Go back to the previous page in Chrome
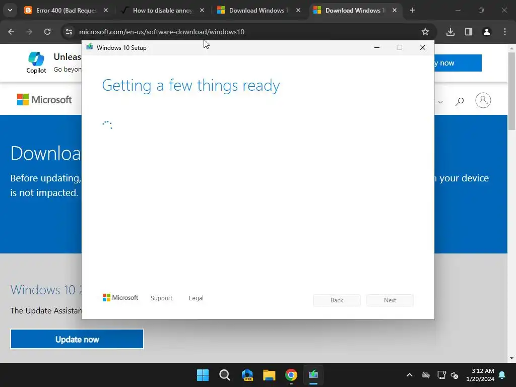 [x=11, y=32]
